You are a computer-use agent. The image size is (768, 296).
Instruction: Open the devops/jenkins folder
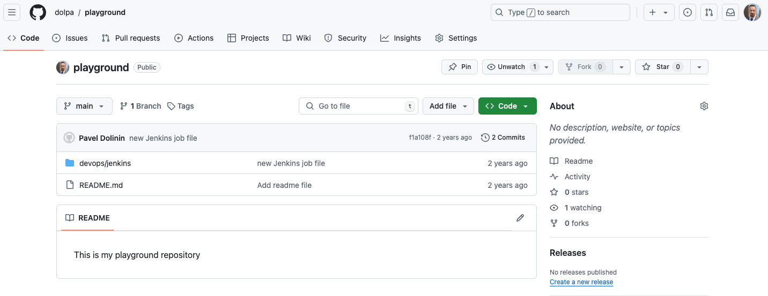pyautogui.click(x=105, y=163)
